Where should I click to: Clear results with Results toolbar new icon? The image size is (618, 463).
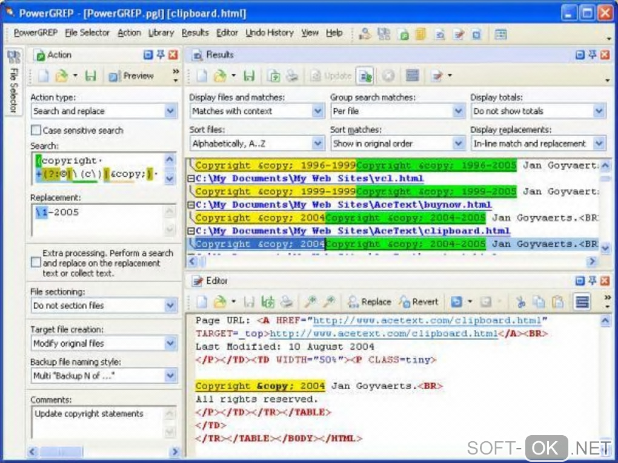pyautogui.click(x=202, y=76)
